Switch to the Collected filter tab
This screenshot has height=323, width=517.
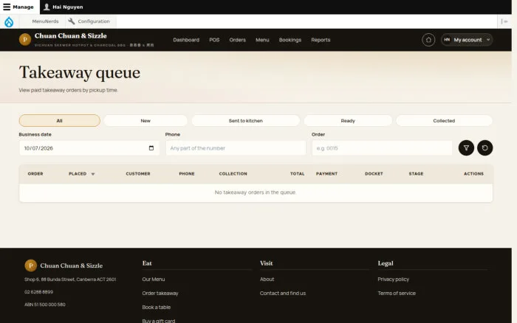pos(444,121)
